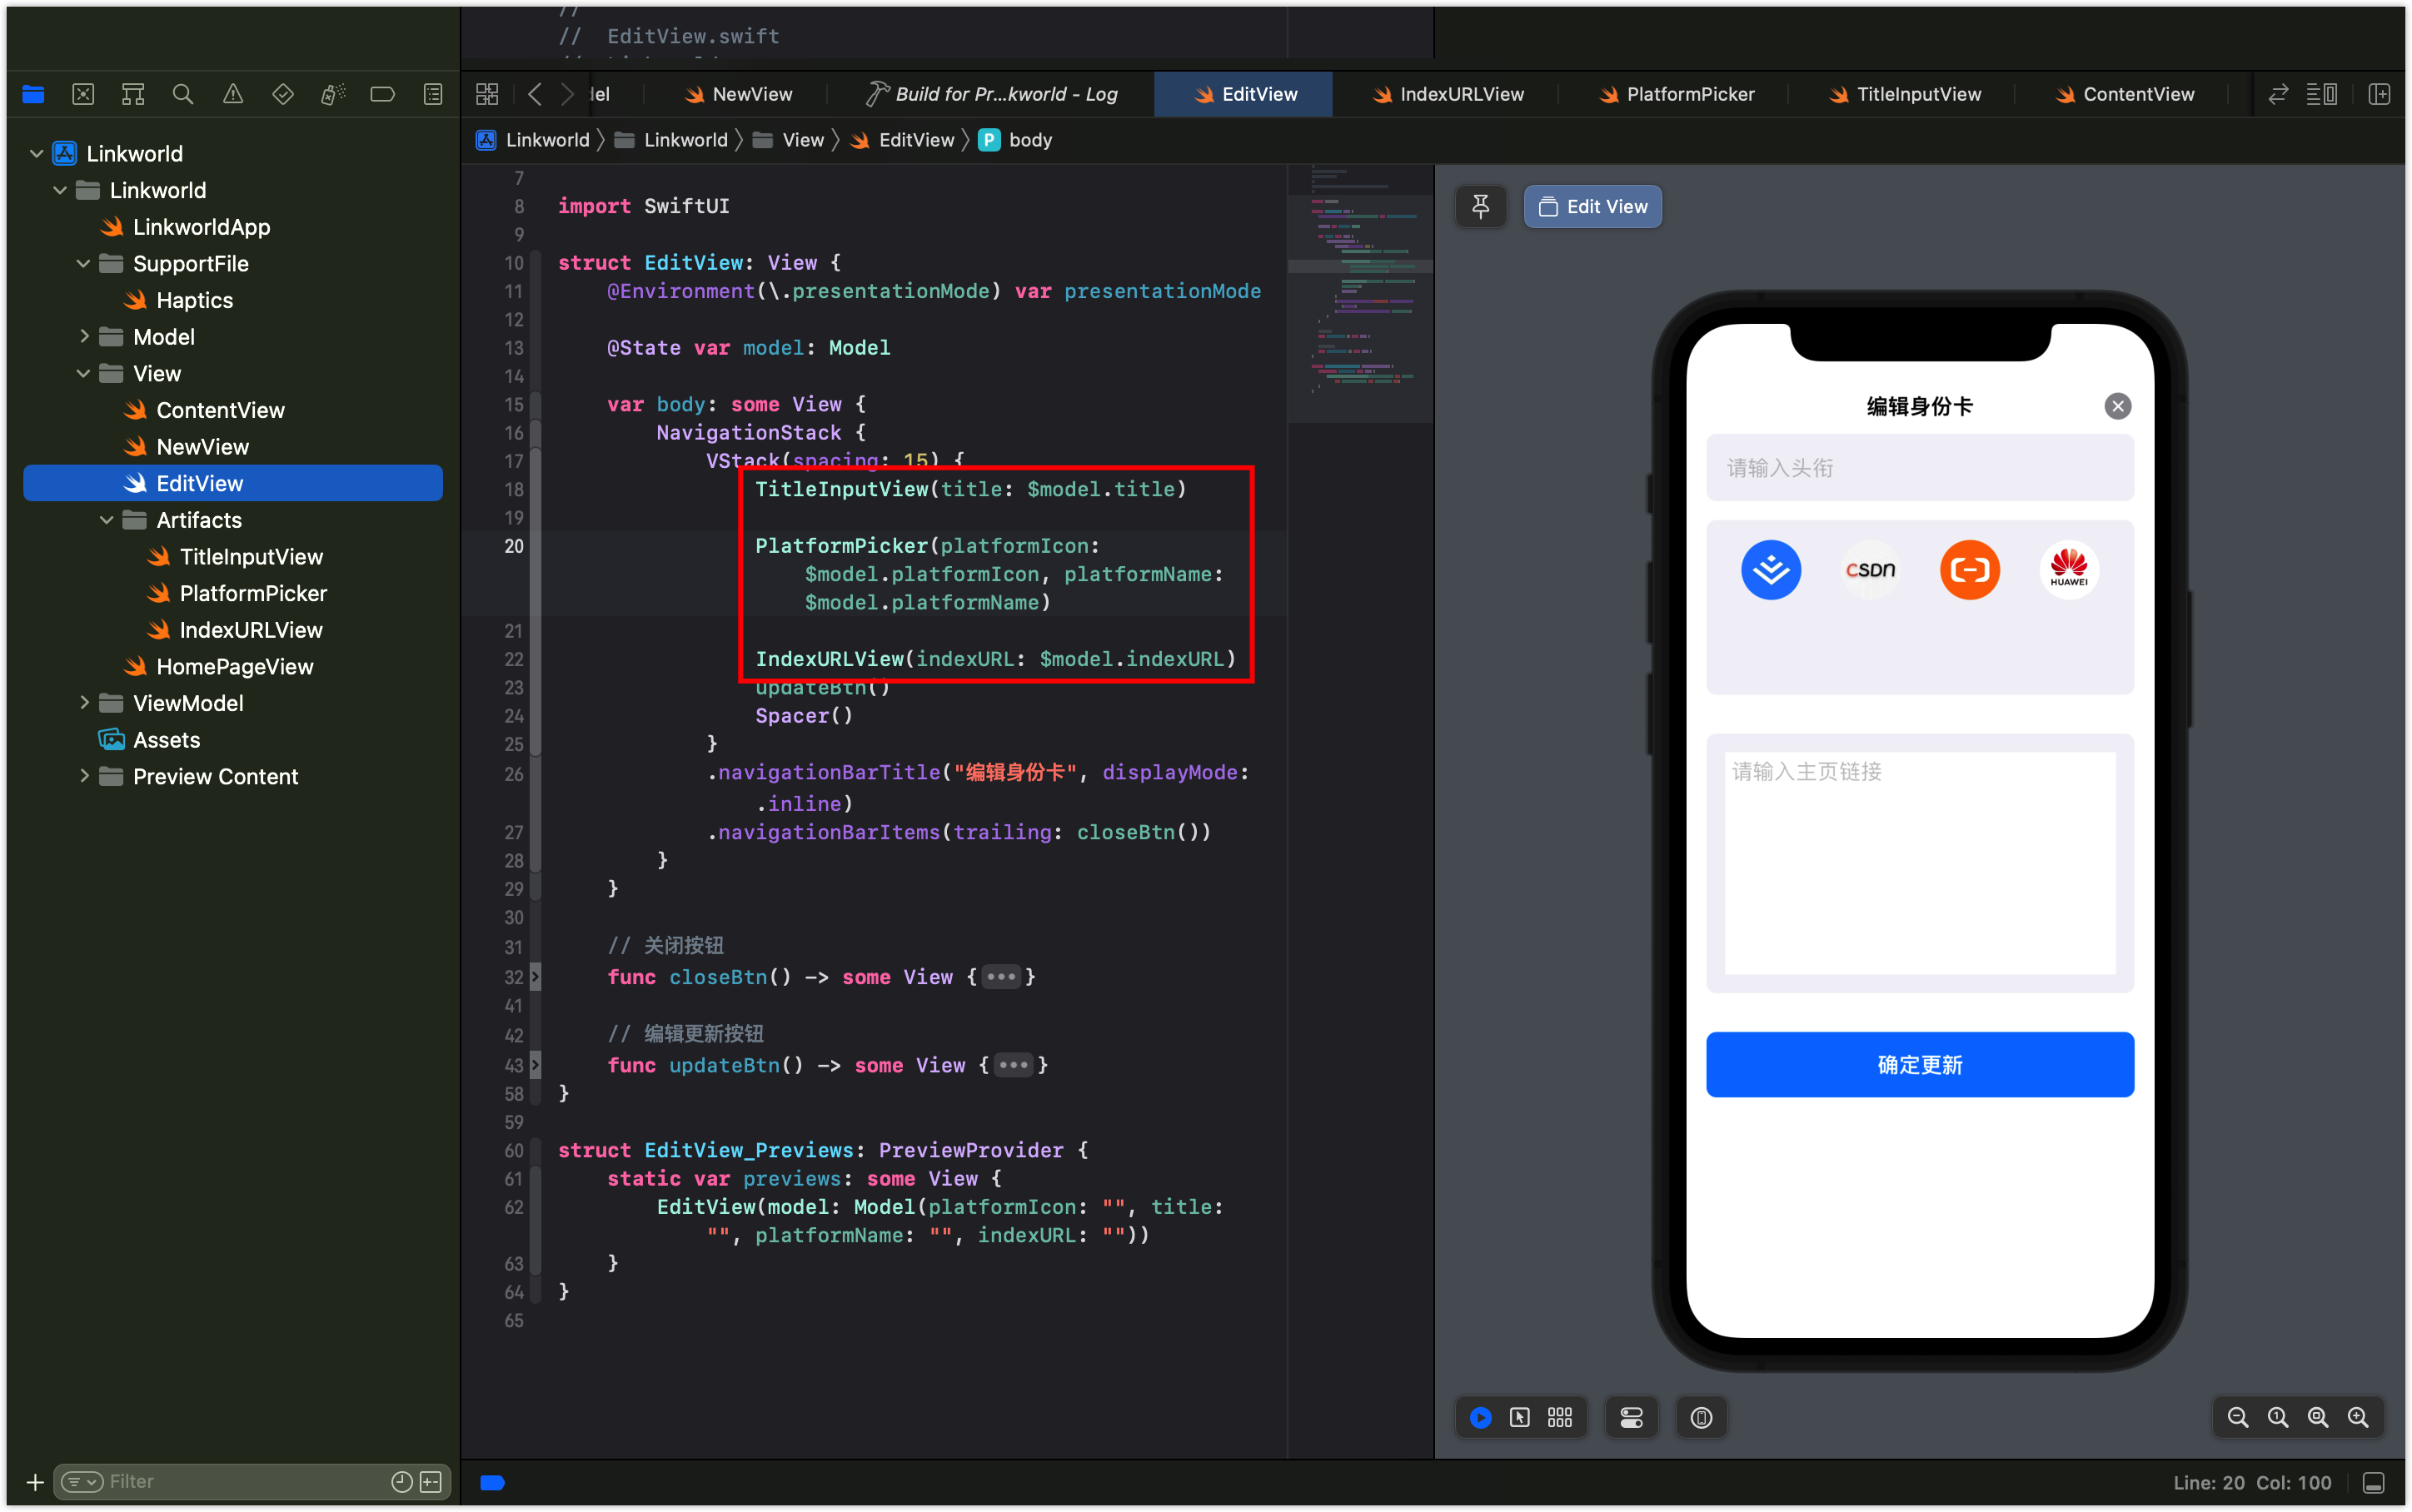Expand the ViewModel folder
The width and height of the screenshot is (2412, 1512).
(x=84, y=703)
